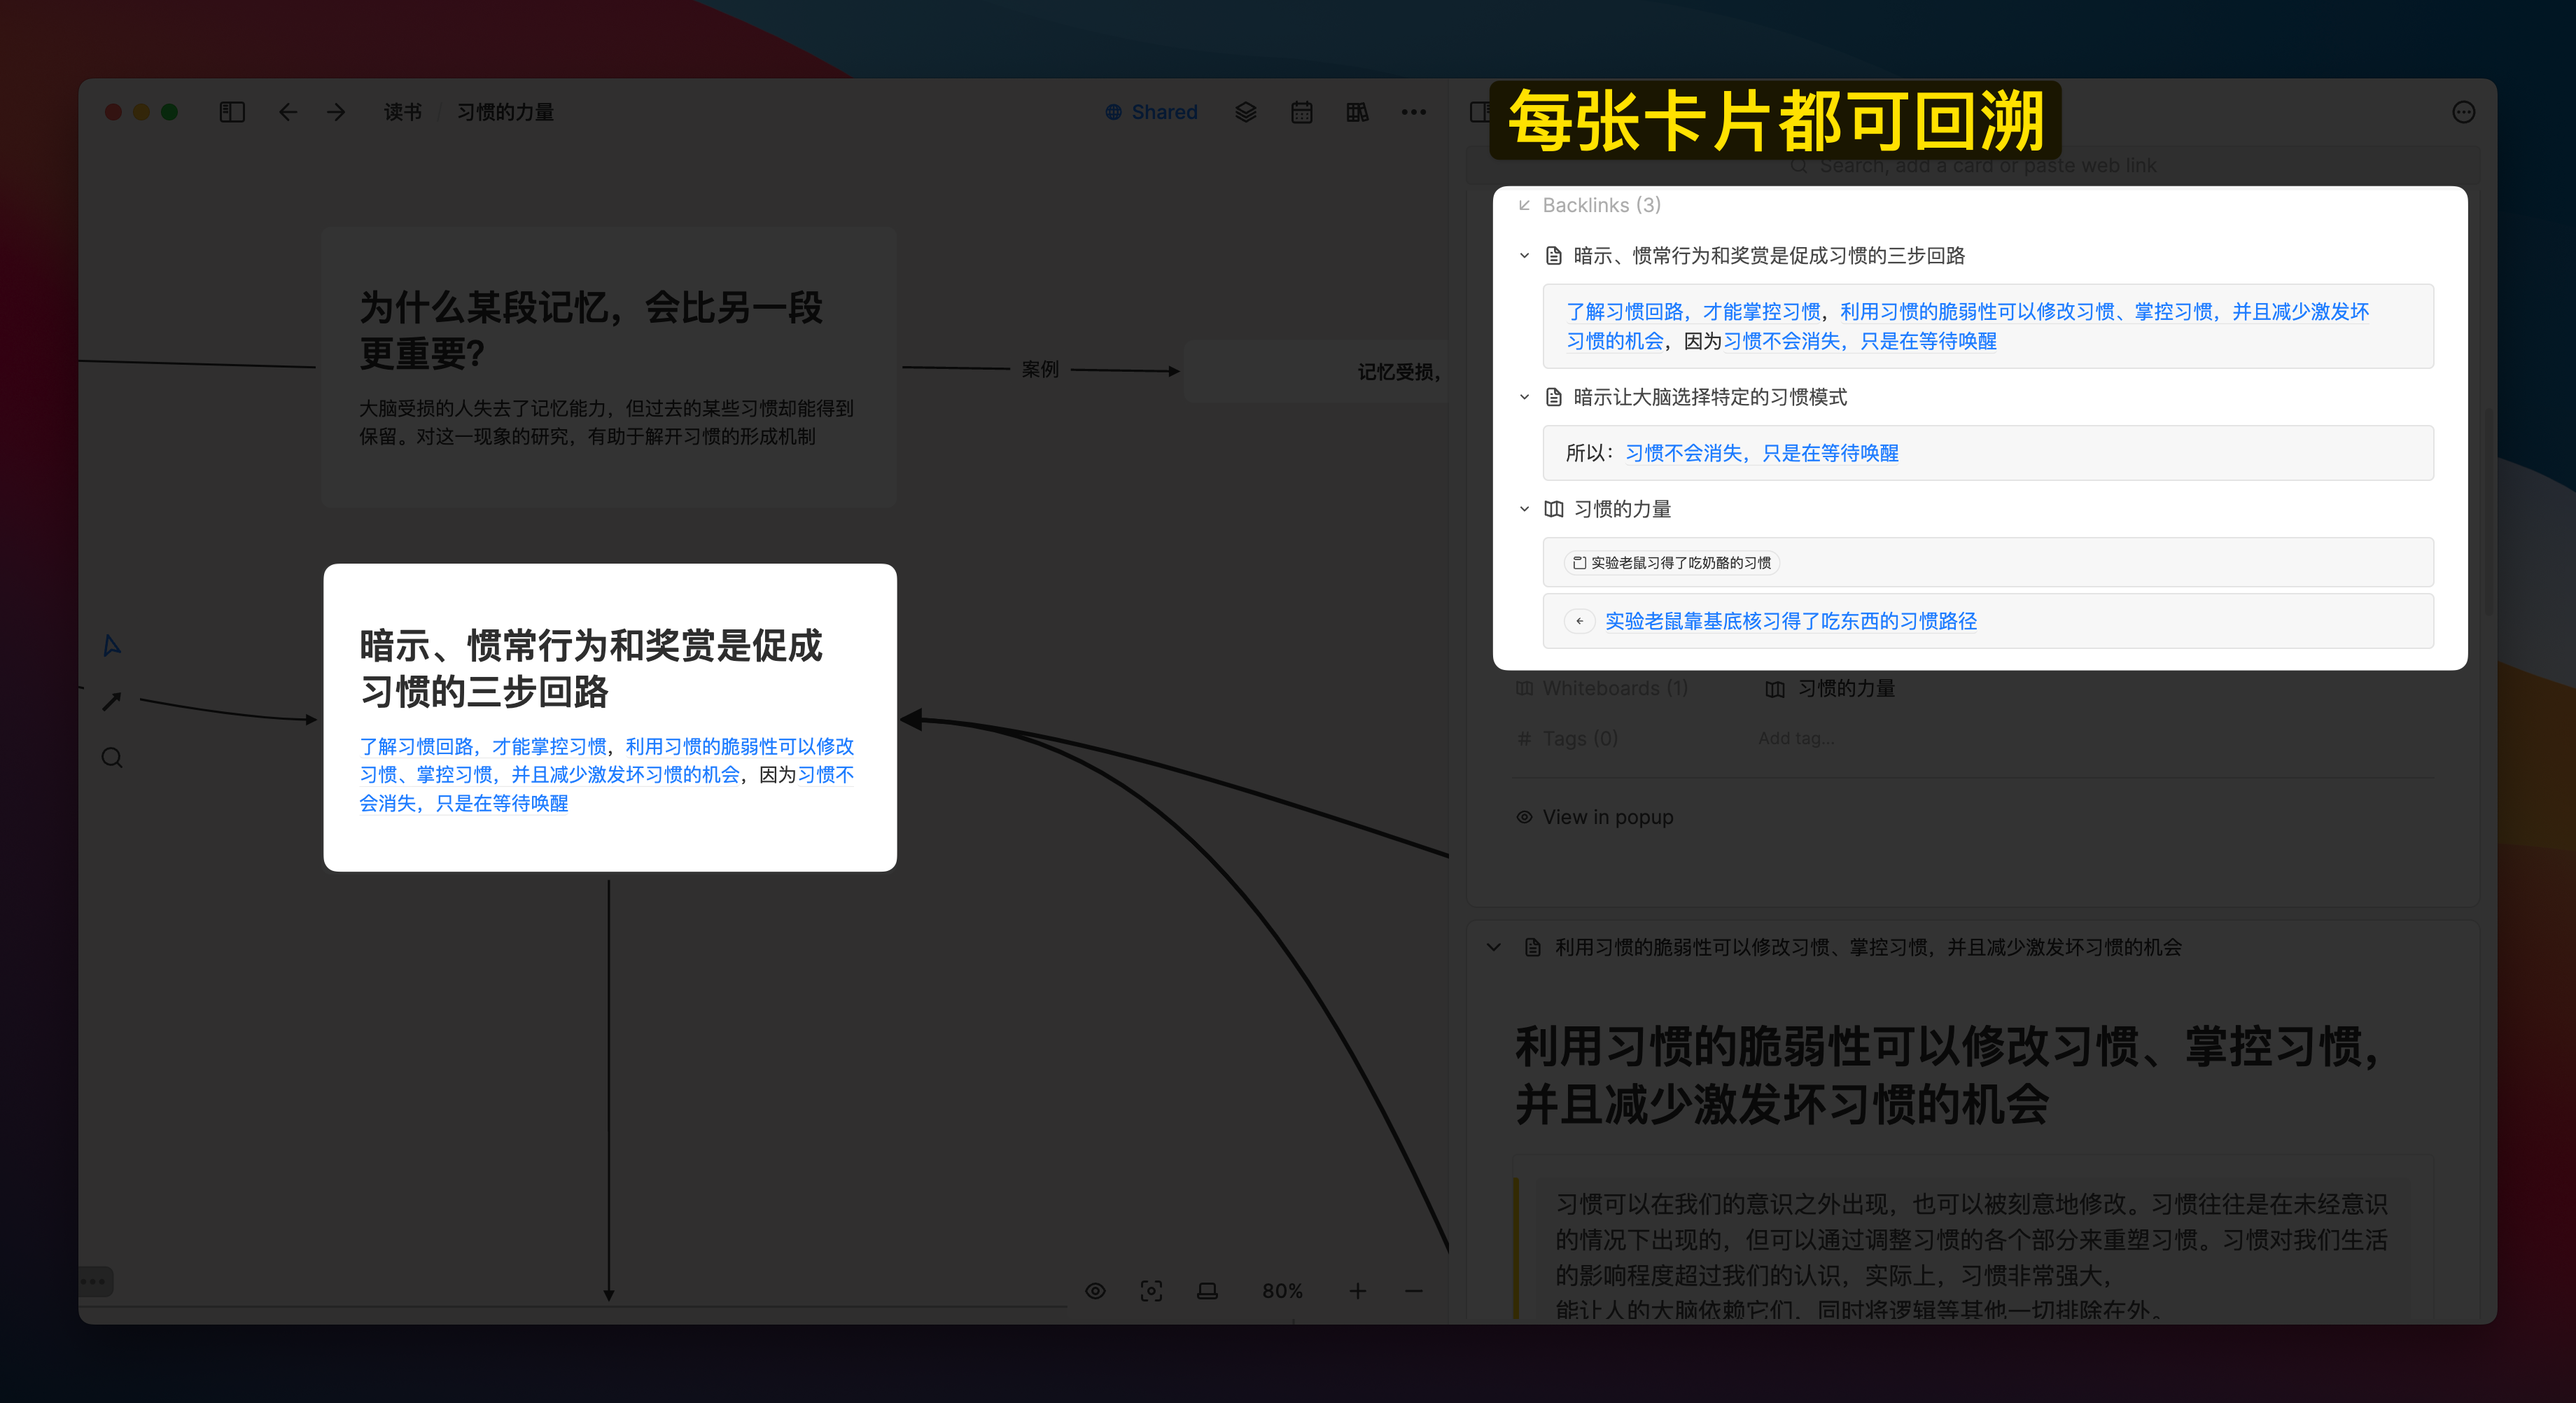The image size is (2576, 1403).
Task: Click the presentation laptop icon in bottom bar
Action: pyautogui.click(x=1207, y=1291)
